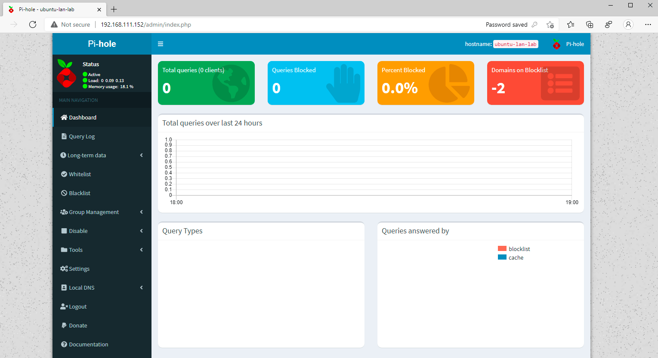Click the browser address bar URL

tap(146, 24)
